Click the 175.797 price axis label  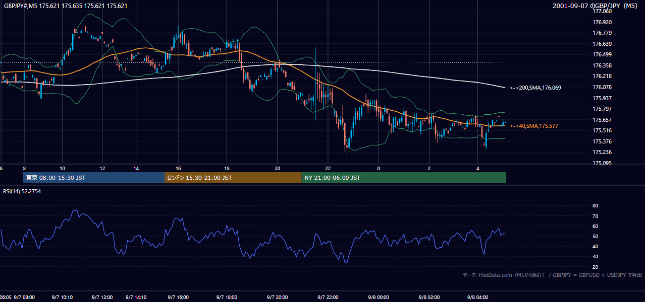pos(602,109)
